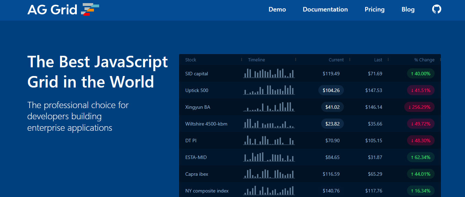
Task: Click the green 40.00% change badge
Action: (421, 74)
